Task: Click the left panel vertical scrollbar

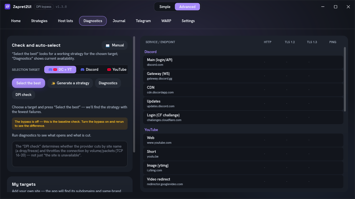Action: tap(134, 94)
